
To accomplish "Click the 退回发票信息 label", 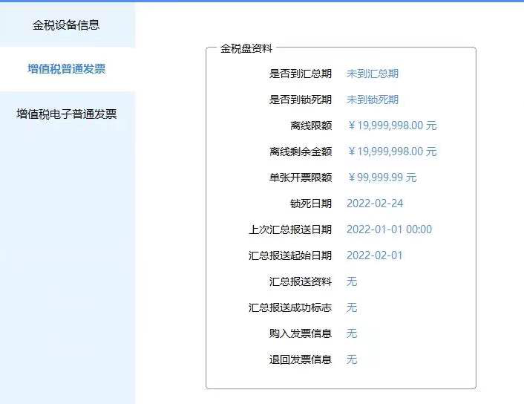I will click(301, 360).
